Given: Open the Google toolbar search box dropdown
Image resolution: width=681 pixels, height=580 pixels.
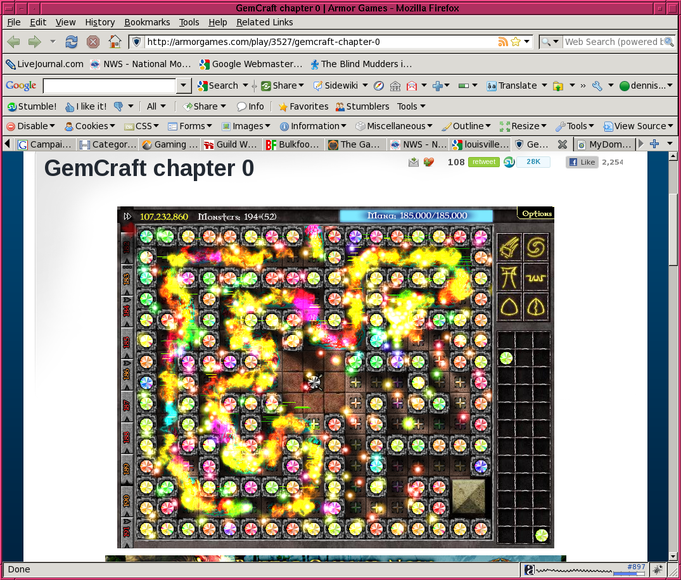Looking at the screenshot, I should click(x=184, y=85).
